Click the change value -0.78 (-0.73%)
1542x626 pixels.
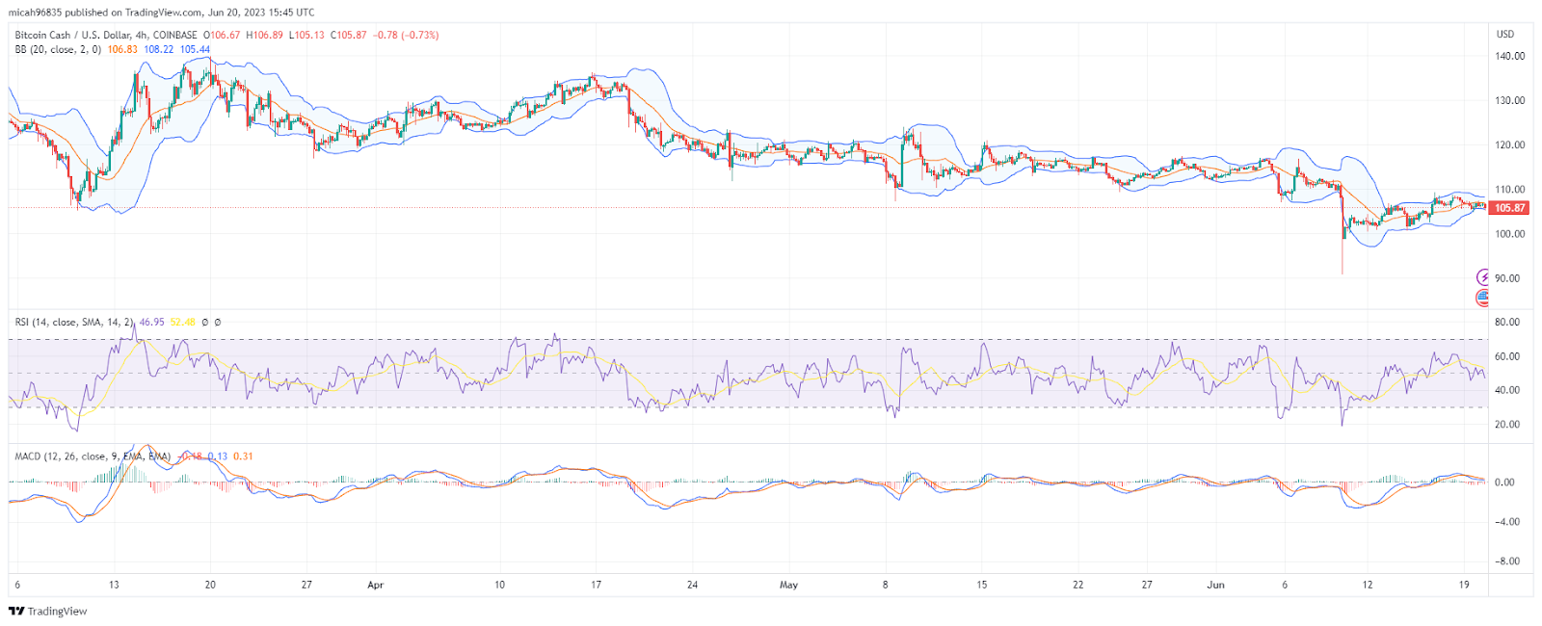(405, 35)
